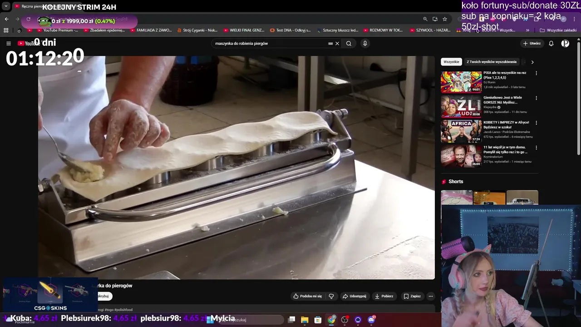
Task: Open the YouTube account avatar menu
Action: click(x=565, y=44)
